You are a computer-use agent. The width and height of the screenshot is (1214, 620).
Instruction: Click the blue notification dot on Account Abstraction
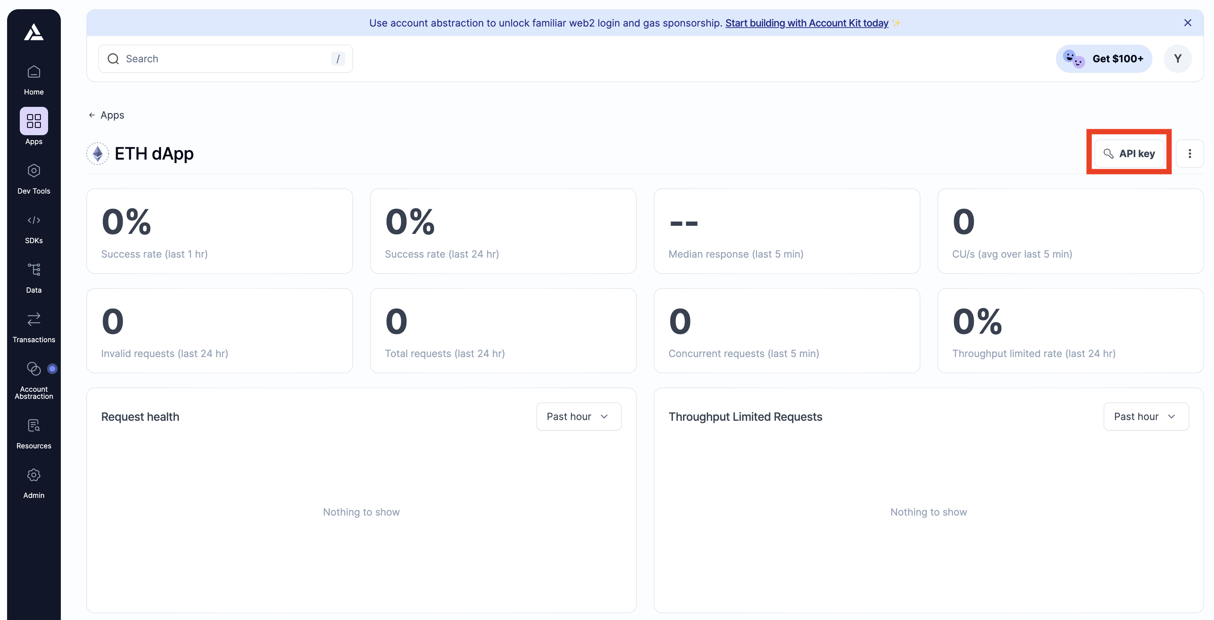pyautogui.click(x=52, y=369)
